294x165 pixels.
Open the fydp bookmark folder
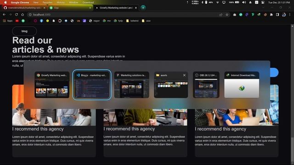119,21
